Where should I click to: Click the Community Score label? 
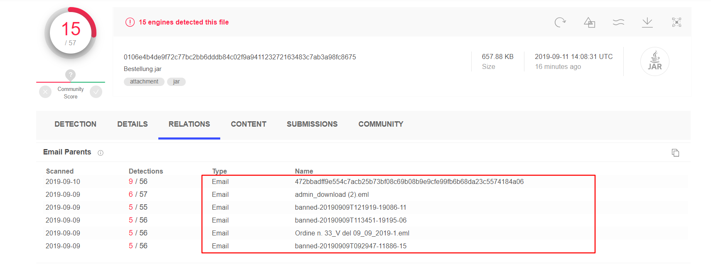click(x=71, y=93)
